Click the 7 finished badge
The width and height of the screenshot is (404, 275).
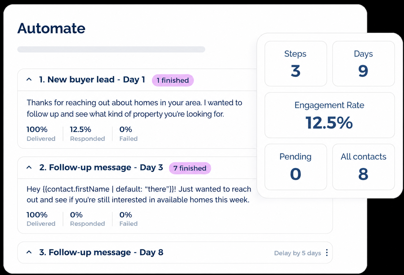[190, 168]
